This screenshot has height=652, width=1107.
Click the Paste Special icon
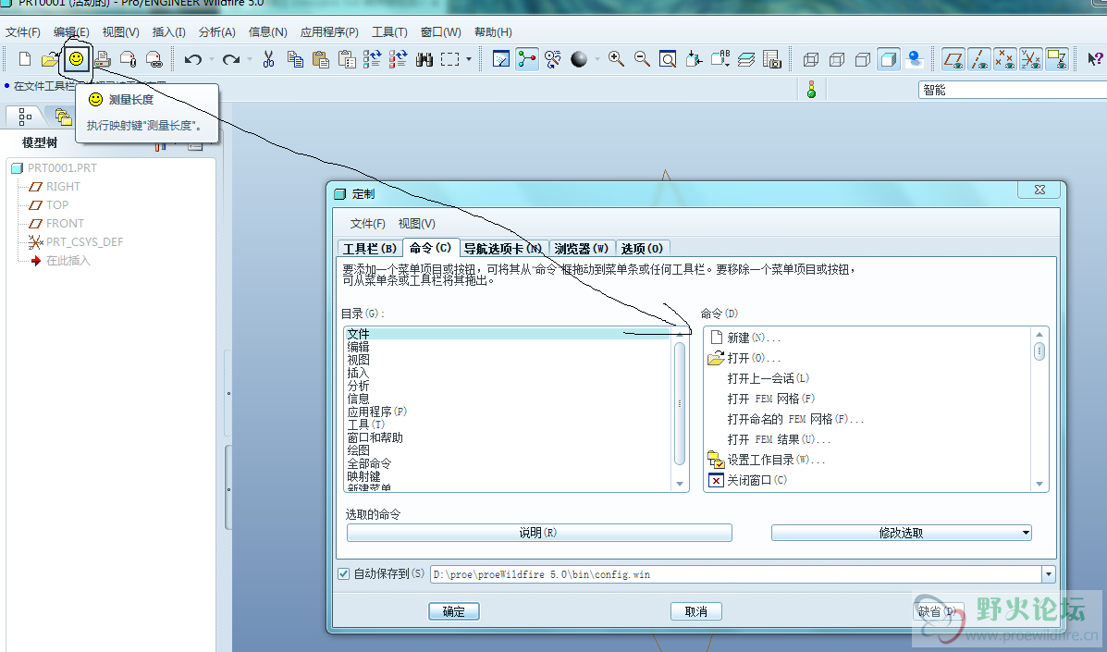click(347, 59)
